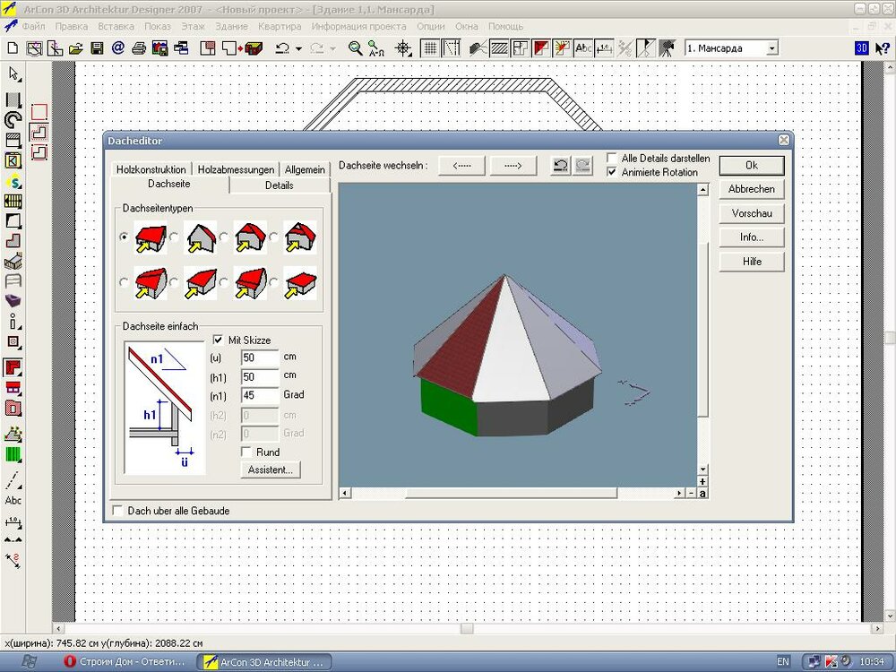The height and width of the screenshot is (672, 896).
Task: Open the 'Окна' menu
Action: [x=466, y=27]
